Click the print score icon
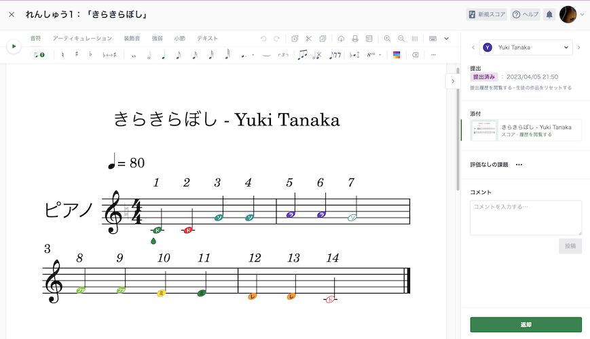The width and height of the screenshot is (590, 339). [x=355, y=39]
